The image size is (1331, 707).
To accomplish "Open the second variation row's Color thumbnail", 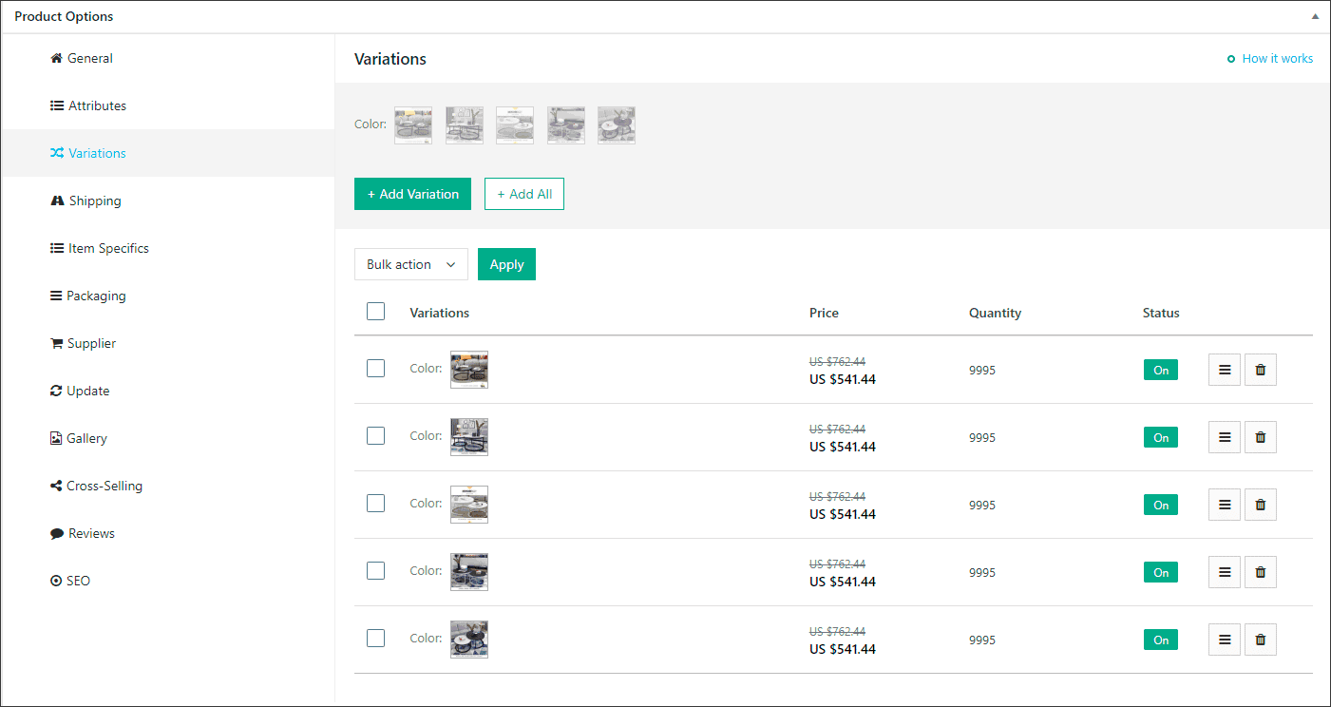I will (469, 437).
